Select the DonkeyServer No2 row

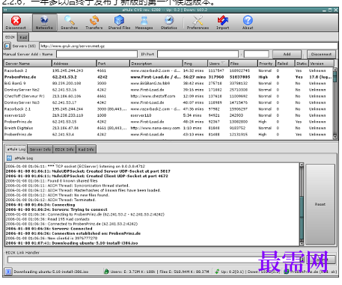click(168, 90)
